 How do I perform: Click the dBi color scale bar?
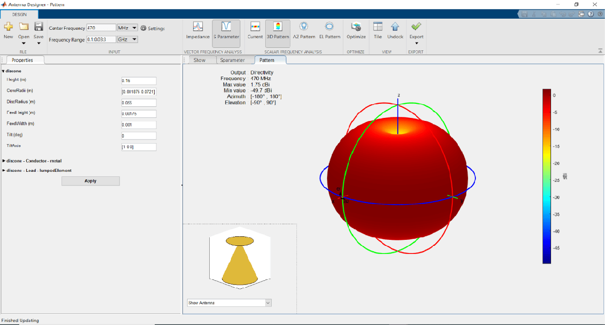coord(547,176)
